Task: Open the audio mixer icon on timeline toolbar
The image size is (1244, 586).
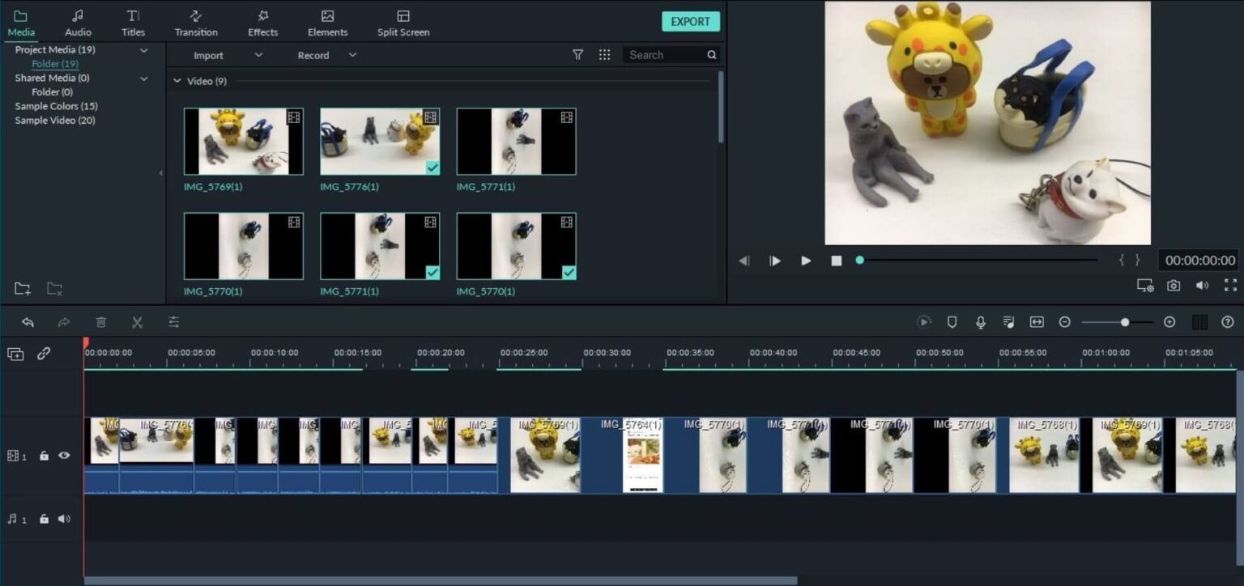Action: [1008, 321]
